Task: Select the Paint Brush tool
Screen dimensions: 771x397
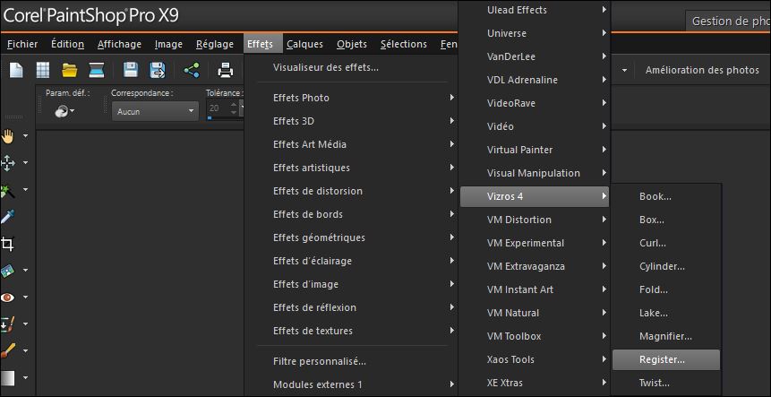Action: click(8, 351)
